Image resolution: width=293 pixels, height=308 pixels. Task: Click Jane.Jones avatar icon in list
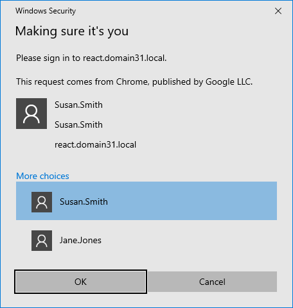point(42,241)
